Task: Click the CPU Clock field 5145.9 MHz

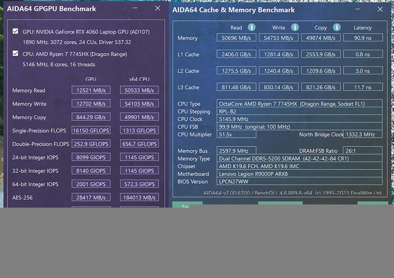Action: (299, 119)
